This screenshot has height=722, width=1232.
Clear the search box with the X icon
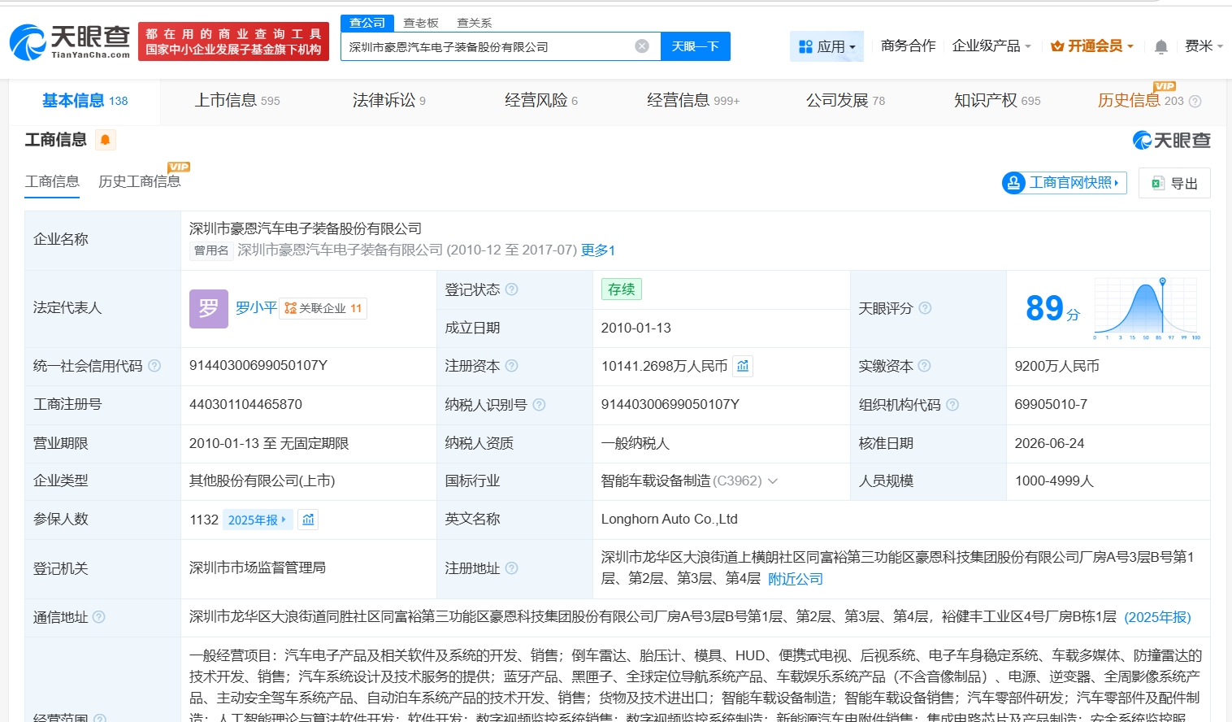coord(642,46)
